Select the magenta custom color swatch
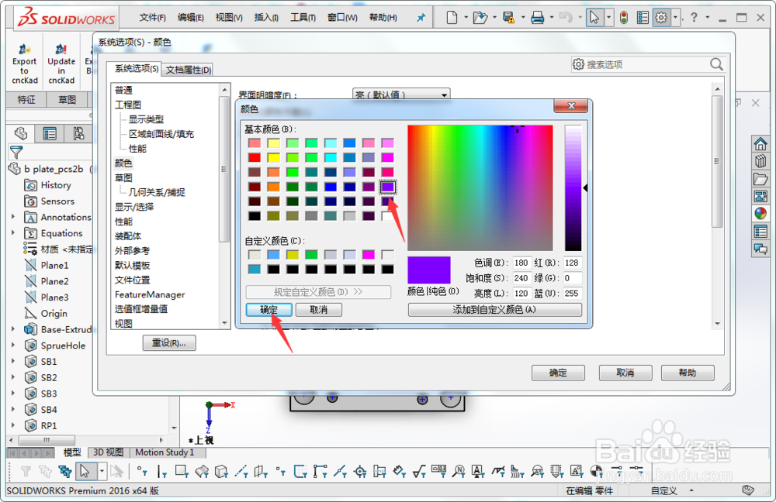776x502 pixels. pos(369,254)
